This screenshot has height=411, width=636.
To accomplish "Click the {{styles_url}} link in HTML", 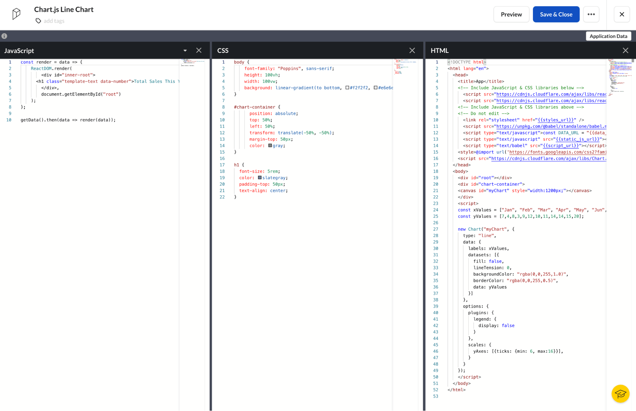I will (556, 120).
